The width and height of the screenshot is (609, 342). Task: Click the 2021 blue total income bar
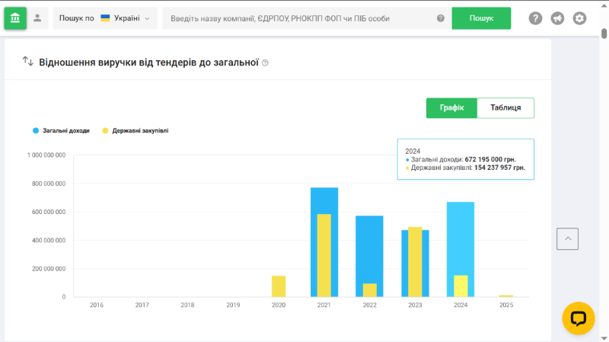324,200
